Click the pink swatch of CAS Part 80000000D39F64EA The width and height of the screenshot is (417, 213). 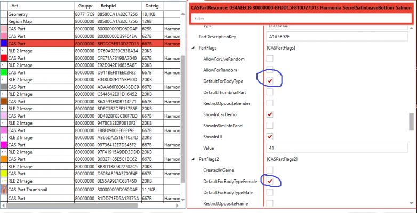[x=4, y=36]
